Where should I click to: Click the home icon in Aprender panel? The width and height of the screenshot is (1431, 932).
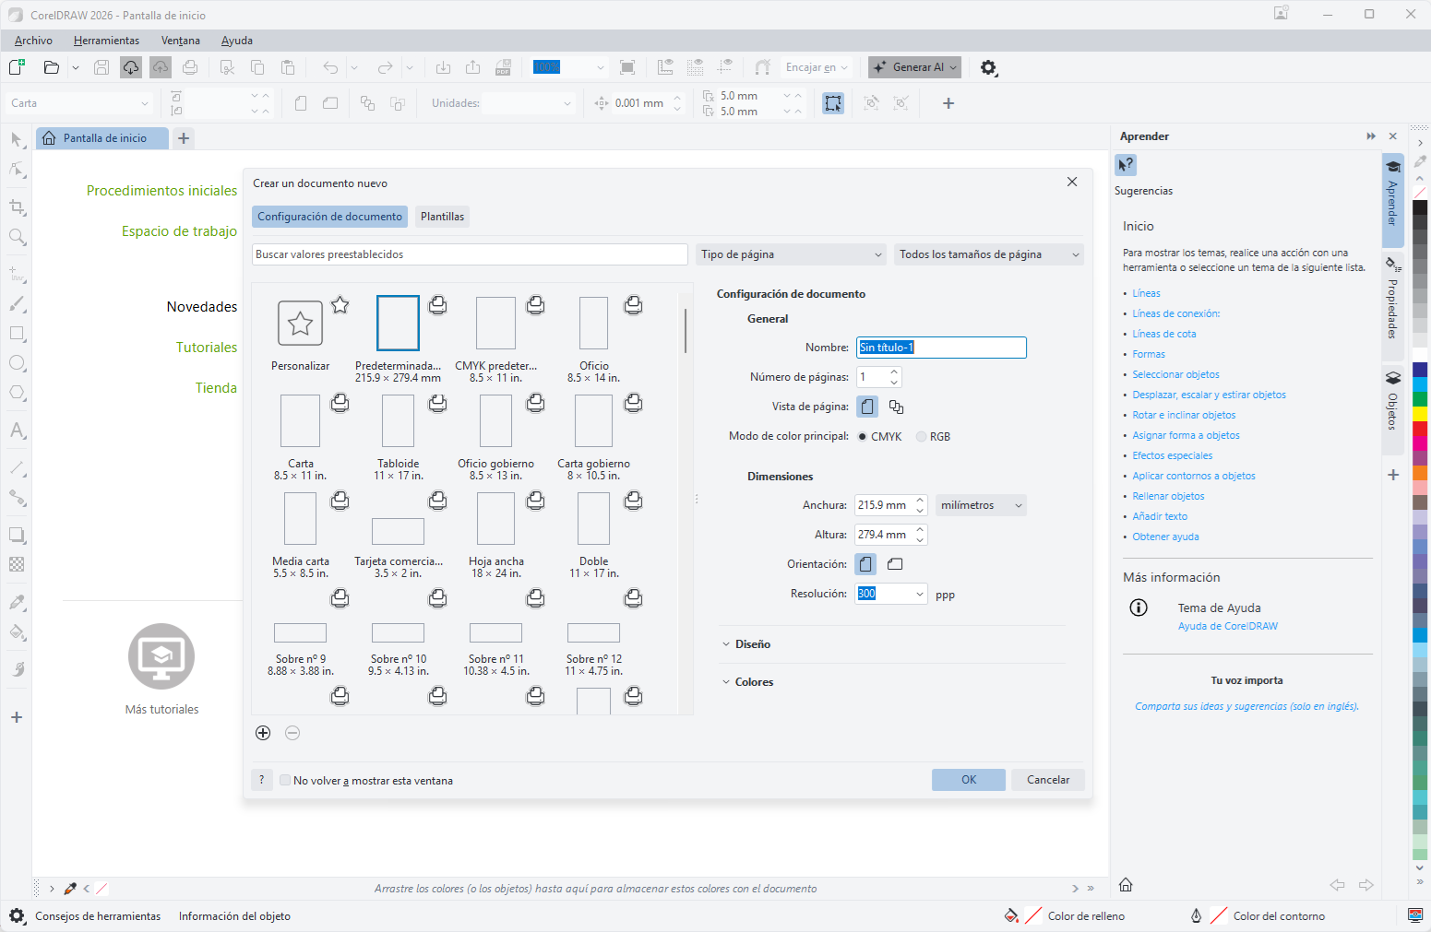1126,885
